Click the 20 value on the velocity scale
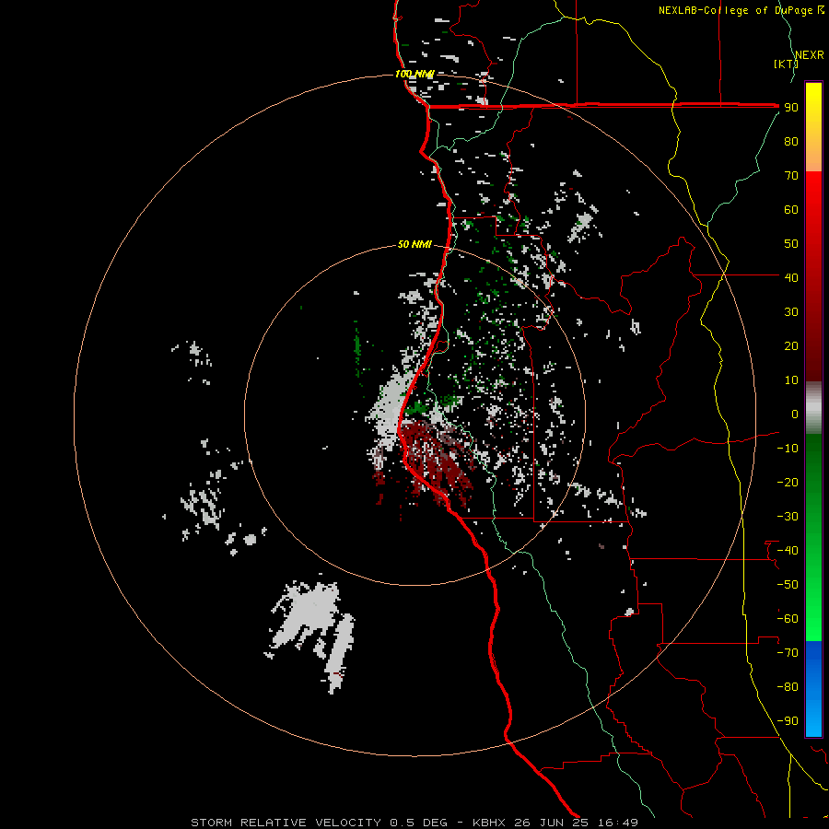829x829 pixels. click(791, 345)
